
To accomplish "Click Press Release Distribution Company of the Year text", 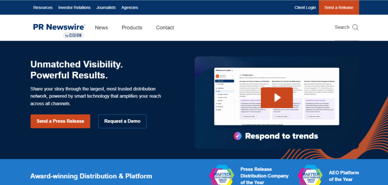I will (264, 176).
